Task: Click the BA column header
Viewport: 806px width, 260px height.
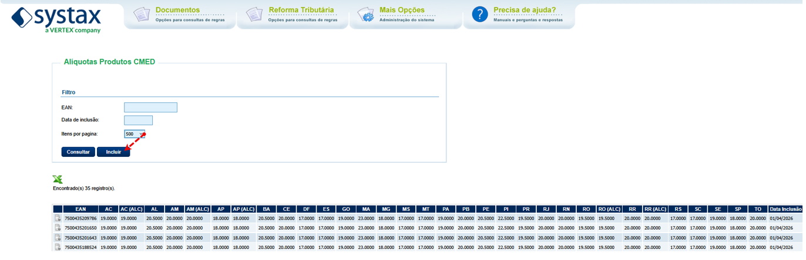Action: pos(266,209)
